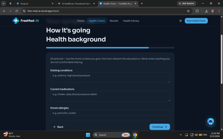
Task: Click the scrollbar down arrow
Action: [221, 129]
